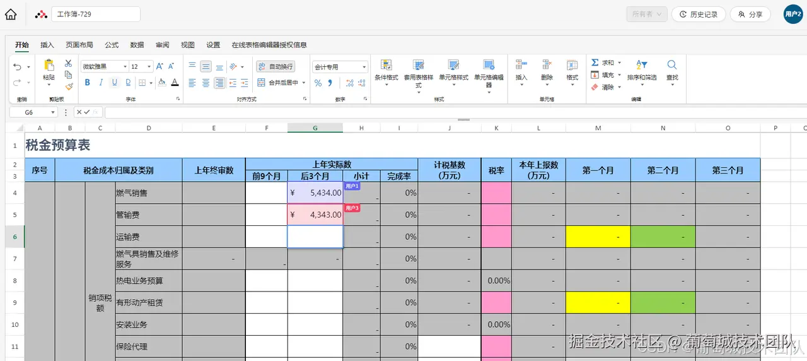Toggle Italic formatting
The width and height of the screenshot is (807, 361).
pos(101,83)
